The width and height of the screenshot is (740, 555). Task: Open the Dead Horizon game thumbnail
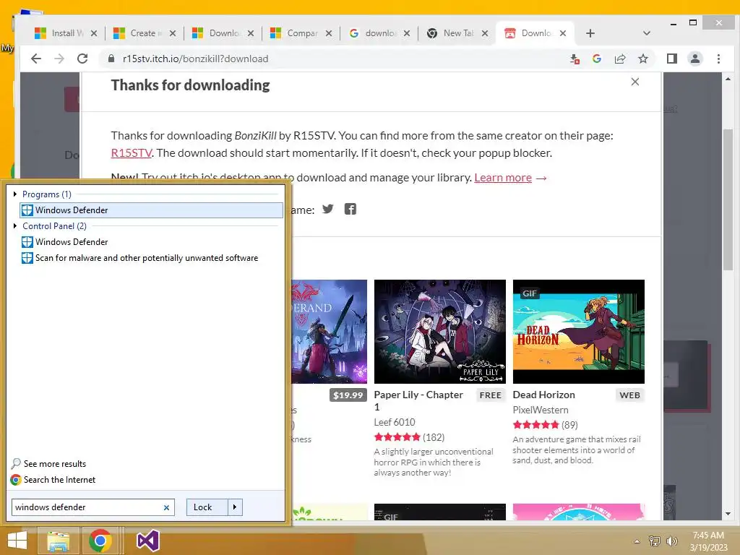[x=579, y=331]
